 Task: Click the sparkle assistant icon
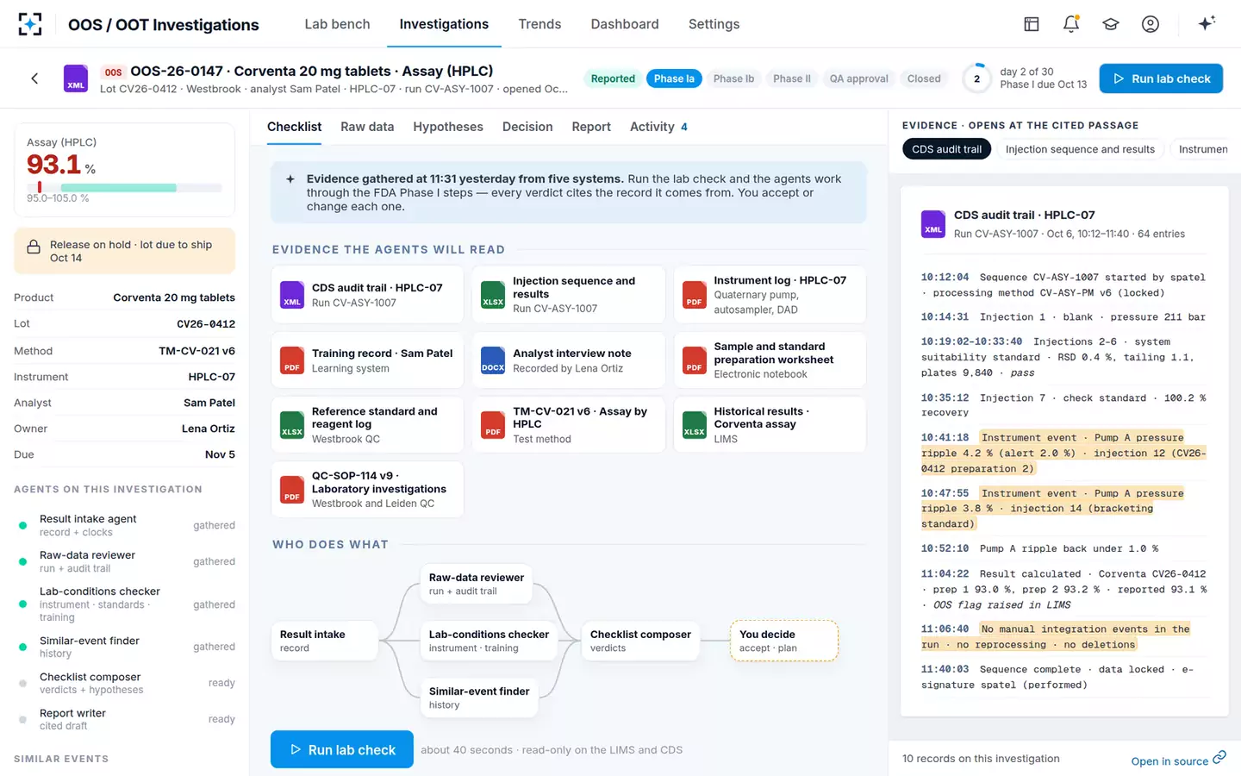pos(1207,23)
